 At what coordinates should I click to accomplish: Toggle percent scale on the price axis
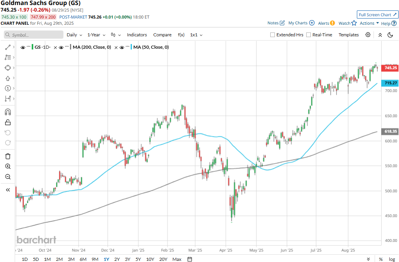pos(381,259)
